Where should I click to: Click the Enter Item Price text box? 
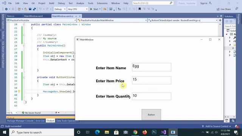point(151,80)
